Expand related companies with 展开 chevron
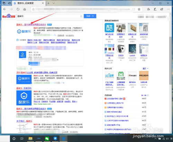The width and height of the screenshot is (173, 142). coord(146,68)
